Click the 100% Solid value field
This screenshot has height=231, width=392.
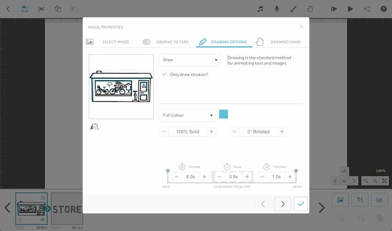point(188,132)
